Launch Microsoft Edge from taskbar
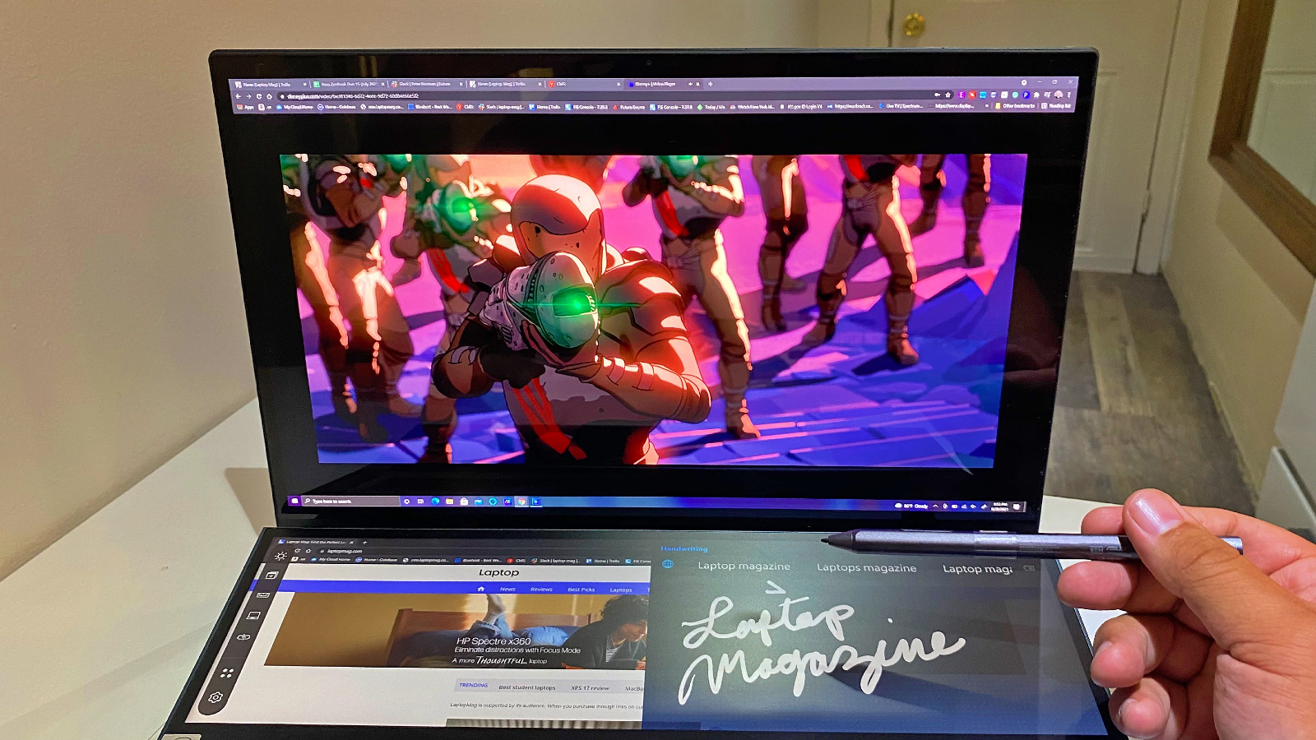 pos(435,501)
